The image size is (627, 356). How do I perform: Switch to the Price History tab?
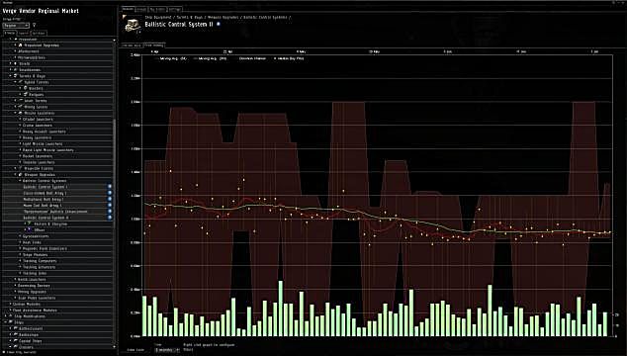(x=154, y=45)
